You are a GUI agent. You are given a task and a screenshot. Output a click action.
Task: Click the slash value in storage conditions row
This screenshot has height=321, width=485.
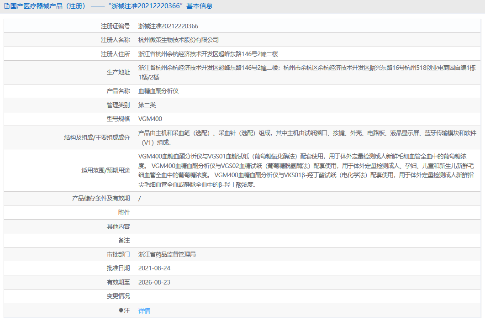(x=139, y=199)
